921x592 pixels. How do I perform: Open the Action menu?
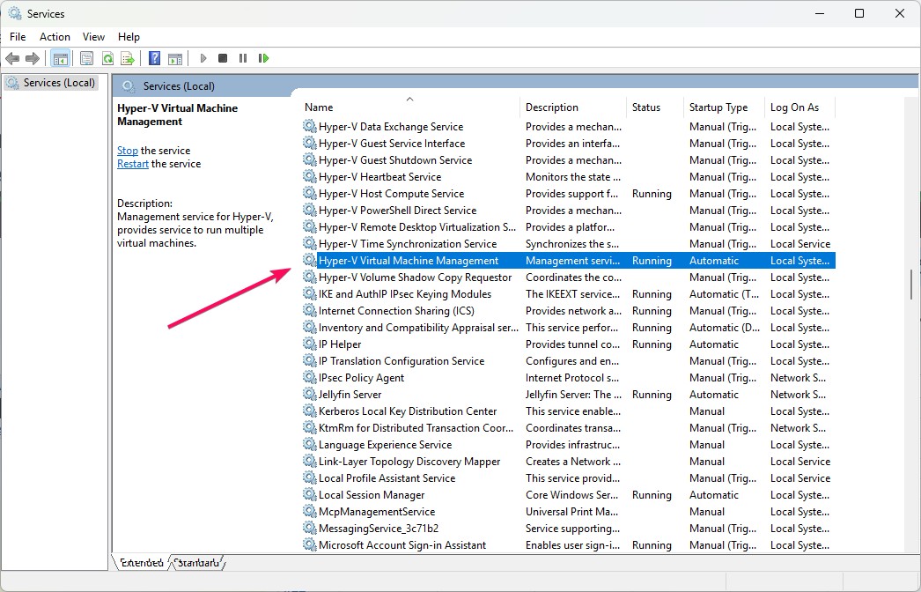click(55, 37)
